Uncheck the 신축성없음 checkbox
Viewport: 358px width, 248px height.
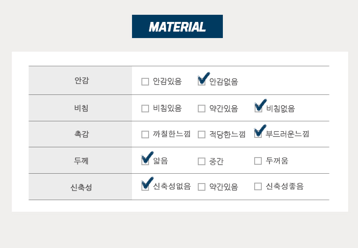[145, 187]
